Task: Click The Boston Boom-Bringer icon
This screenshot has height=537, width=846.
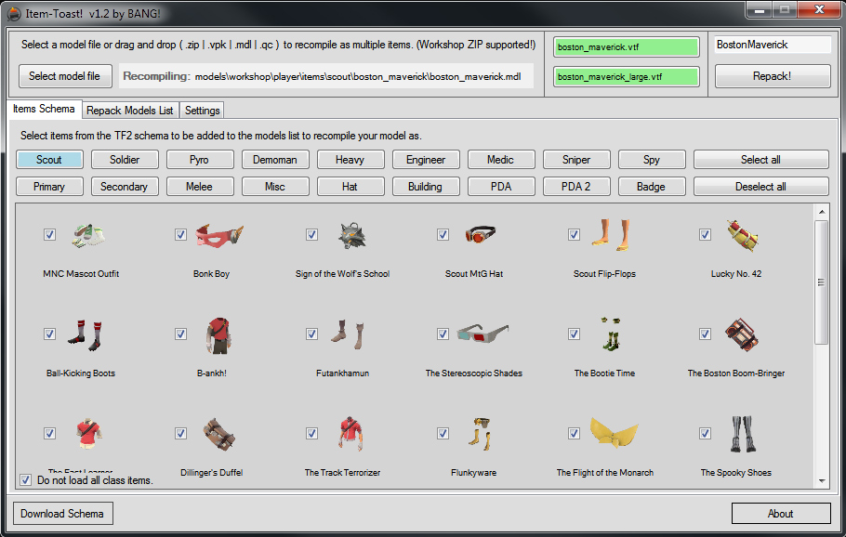Action: pyautogui.click(x=742, y=334)
